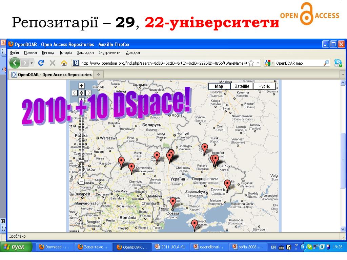
Task: Pan the map left with arrow
Action: 75,93
